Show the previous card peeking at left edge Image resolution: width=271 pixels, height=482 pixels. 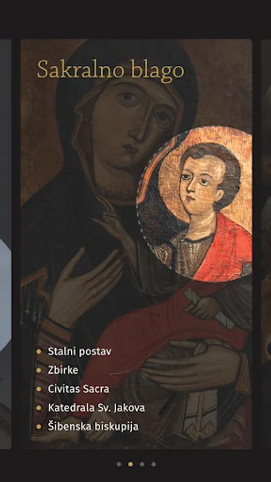click(5, 244)
